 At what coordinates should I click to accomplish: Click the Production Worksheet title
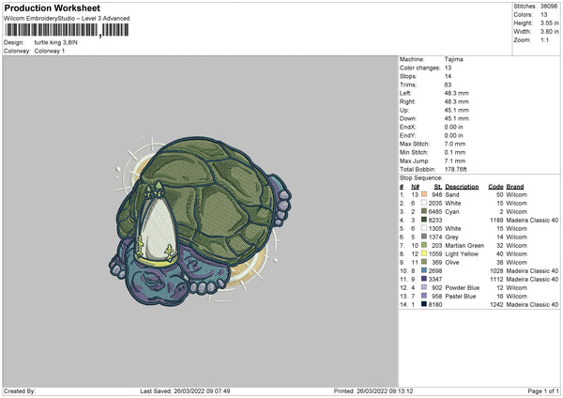click(x=53, y=8)
